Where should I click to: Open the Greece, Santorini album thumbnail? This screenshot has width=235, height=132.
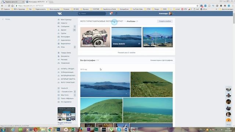coord(126,37)
